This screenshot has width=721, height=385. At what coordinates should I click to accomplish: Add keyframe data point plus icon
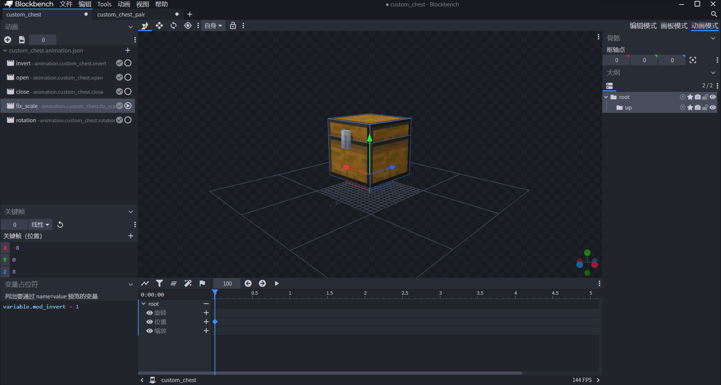pyautogui.click(x=131, y=236)
